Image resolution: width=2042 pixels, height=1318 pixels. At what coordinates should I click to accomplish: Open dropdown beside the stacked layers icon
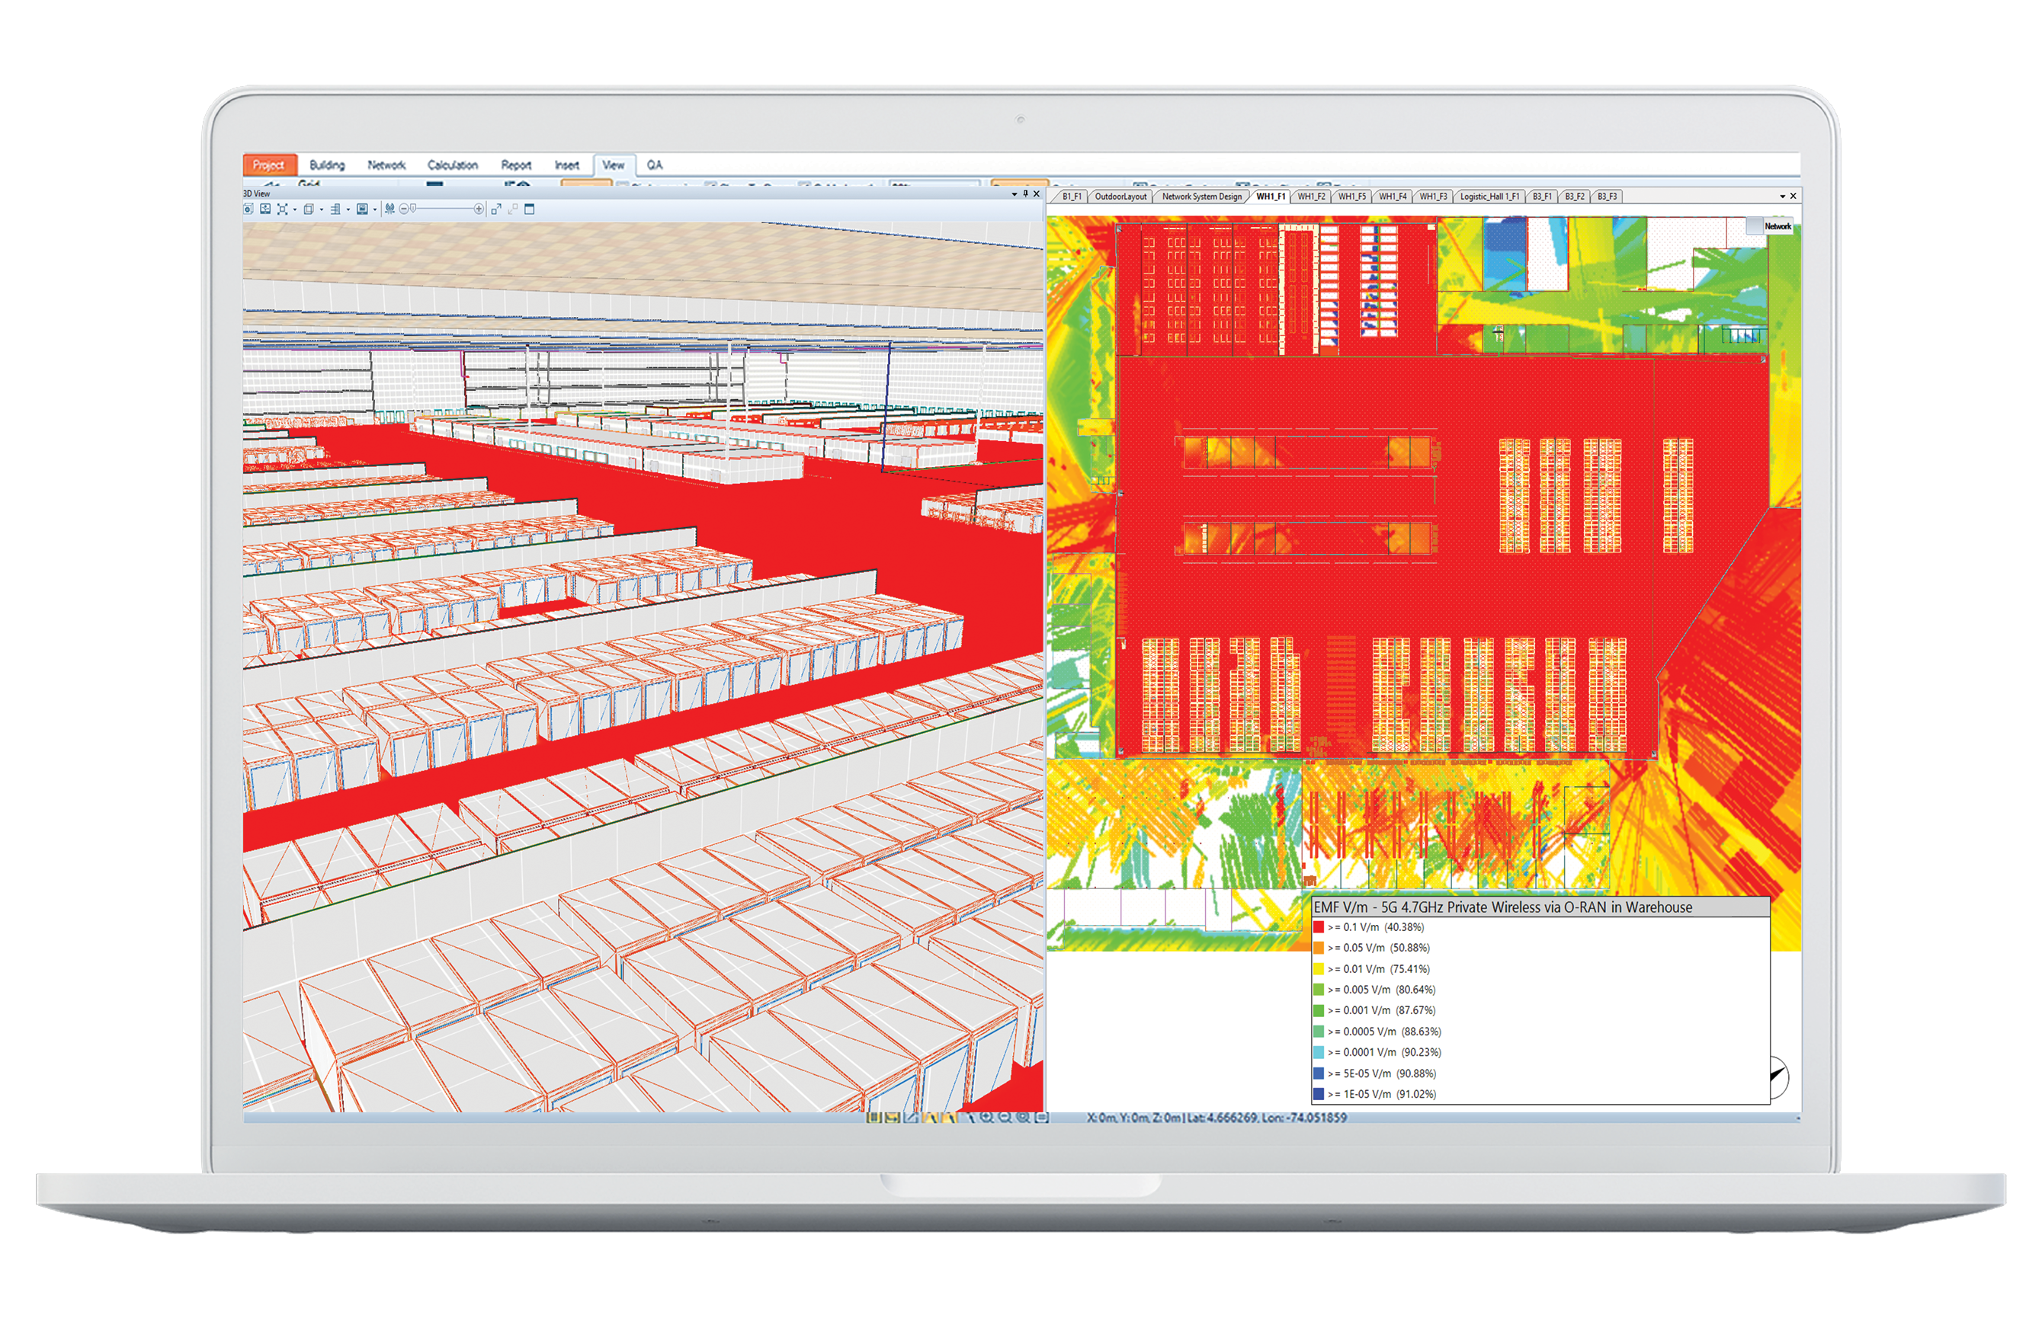point(321,210)
